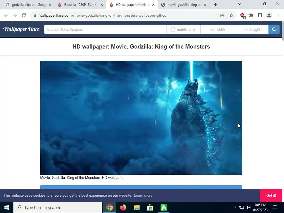Open the Chrome profile avatar
284x213 pixels.
pos(269,16)
